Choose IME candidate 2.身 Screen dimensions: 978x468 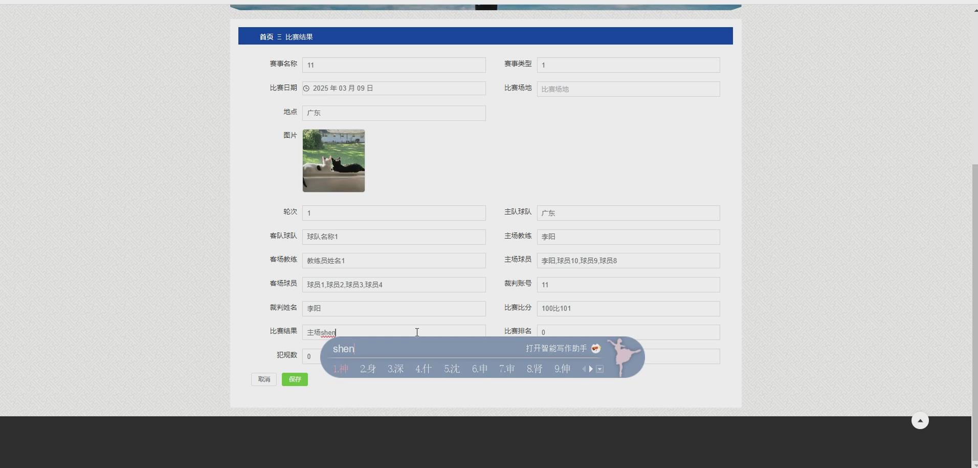[x=368, y=369]
